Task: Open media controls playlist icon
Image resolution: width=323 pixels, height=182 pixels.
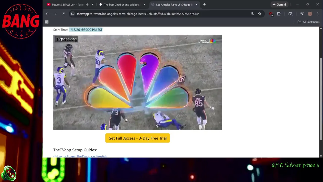Action: (x=302, y=14)
